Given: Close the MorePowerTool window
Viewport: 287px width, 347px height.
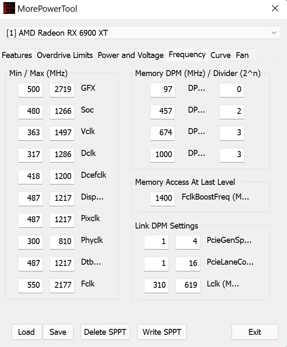Looking at the screenshot, I should click(275, 8).
